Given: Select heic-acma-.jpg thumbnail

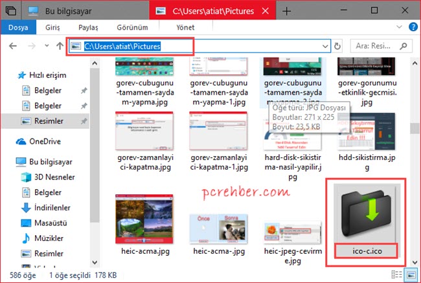Looking at the screenshot, I should 218,229.
